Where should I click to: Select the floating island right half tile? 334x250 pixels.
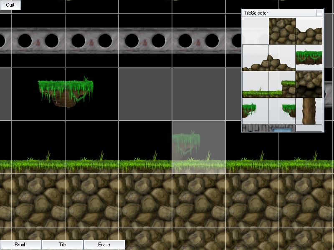[282, 111]
